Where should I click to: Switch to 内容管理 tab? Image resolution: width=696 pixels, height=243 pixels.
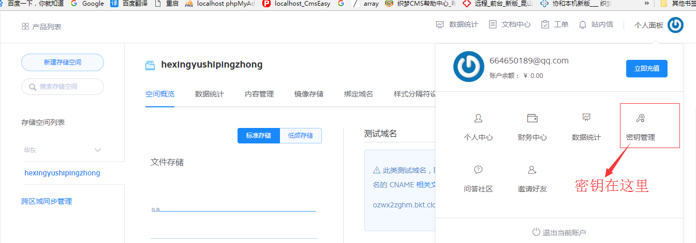click(x=259, y=94)
